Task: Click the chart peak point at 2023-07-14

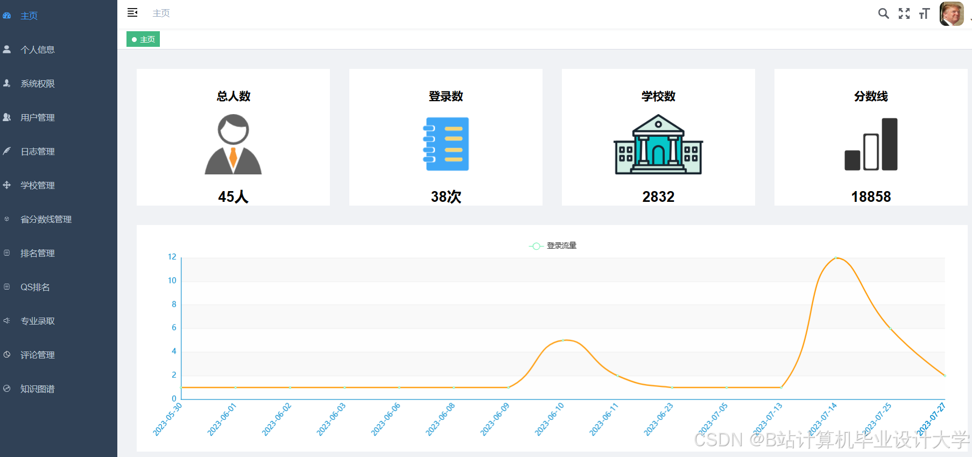Action: pos(836,258)
